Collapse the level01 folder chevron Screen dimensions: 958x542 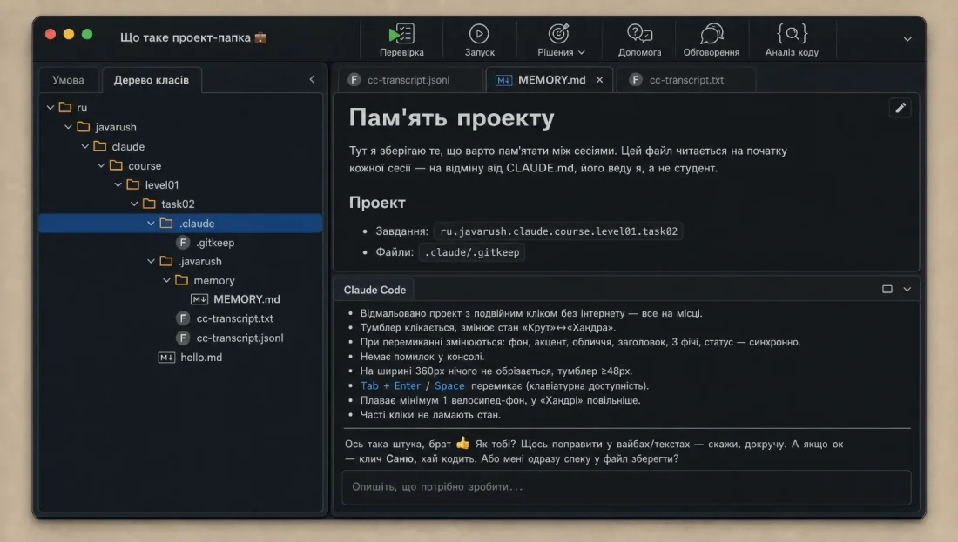pos(118,184)
